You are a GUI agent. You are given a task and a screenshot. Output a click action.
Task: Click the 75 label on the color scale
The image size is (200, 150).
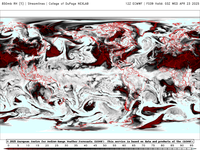click(x=153, y=145)
